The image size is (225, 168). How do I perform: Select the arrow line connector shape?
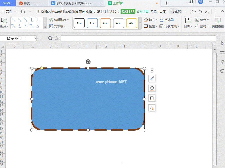click(19, 19)
